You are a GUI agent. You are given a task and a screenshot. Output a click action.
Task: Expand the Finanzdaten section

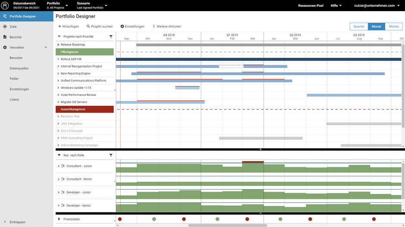tap(59, 219)
